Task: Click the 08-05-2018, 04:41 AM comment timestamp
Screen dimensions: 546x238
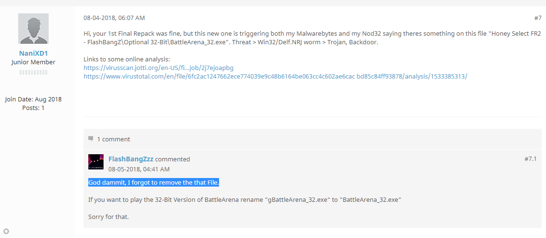Action: [x=139, y=169]
